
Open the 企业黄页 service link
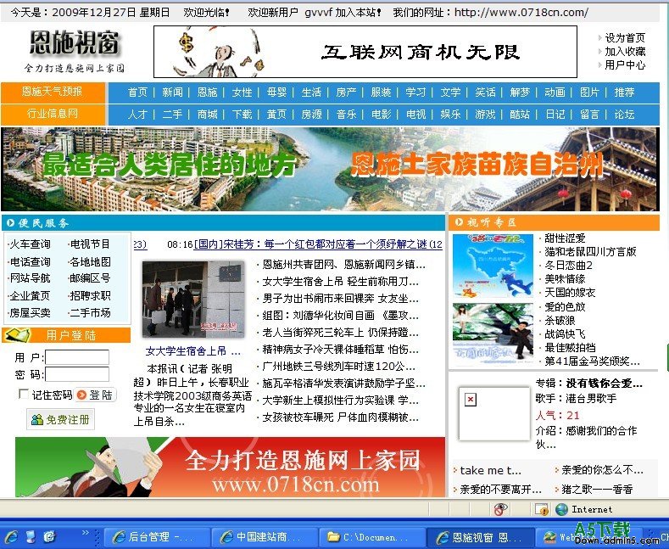[30, 295]
